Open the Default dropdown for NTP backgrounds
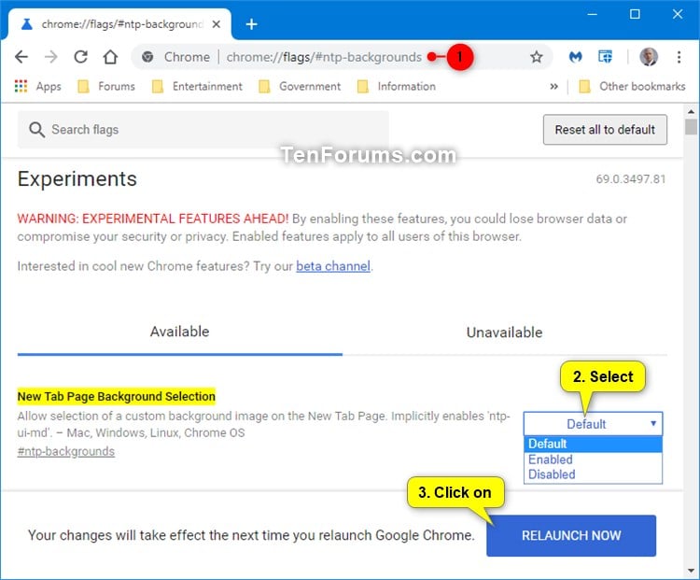This screenshot has height=580, width=700. click(x=593, y=424)
